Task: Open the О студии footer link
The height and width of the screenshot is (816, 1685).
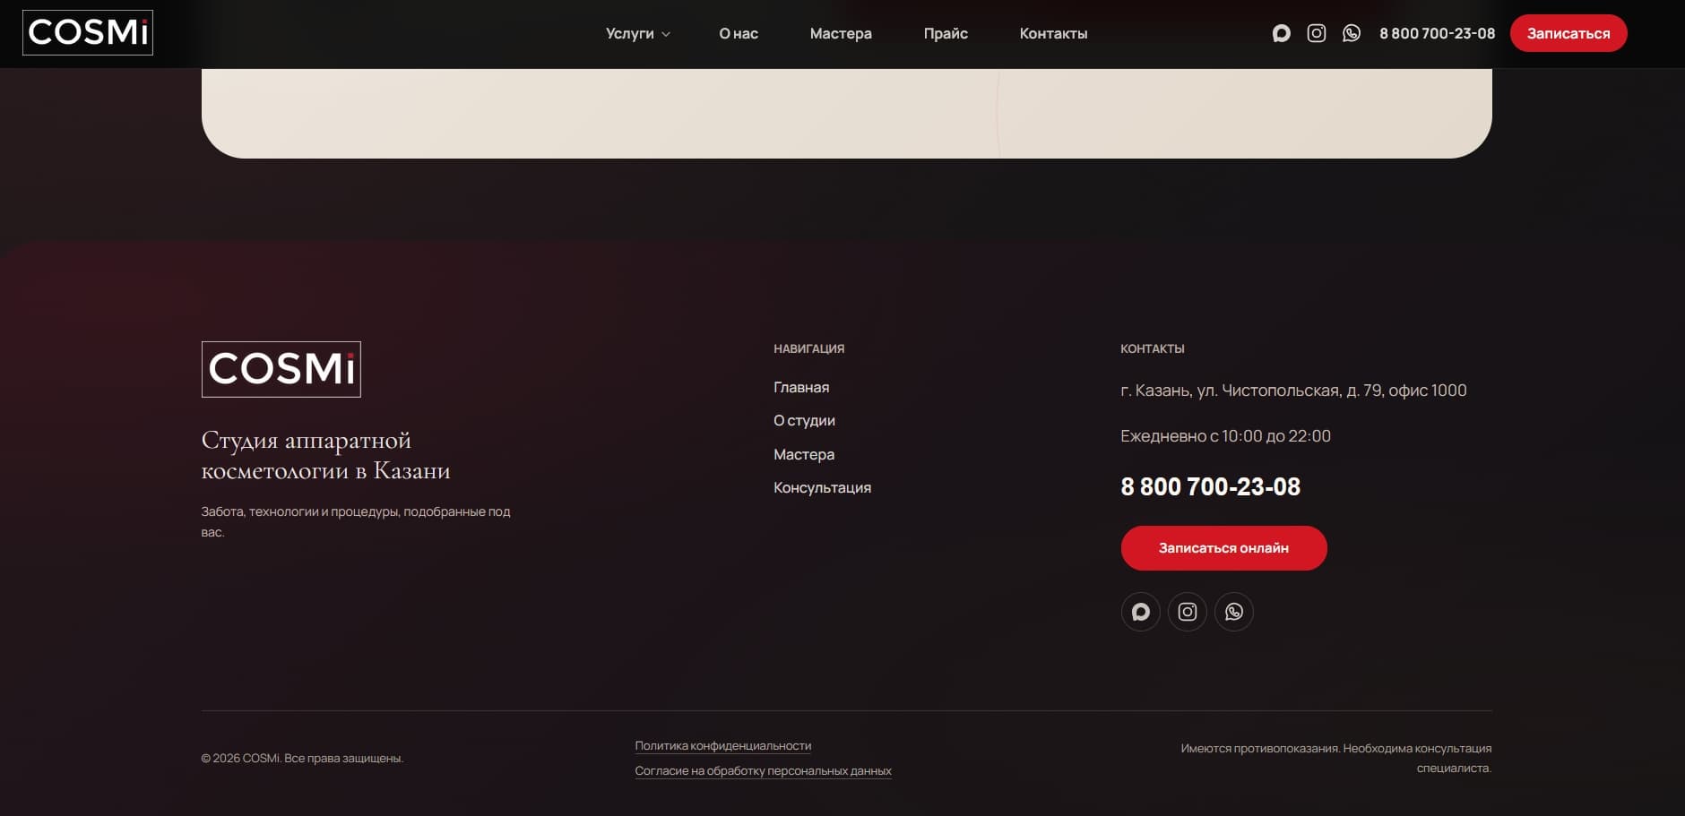Action: (x=804, y=420)
